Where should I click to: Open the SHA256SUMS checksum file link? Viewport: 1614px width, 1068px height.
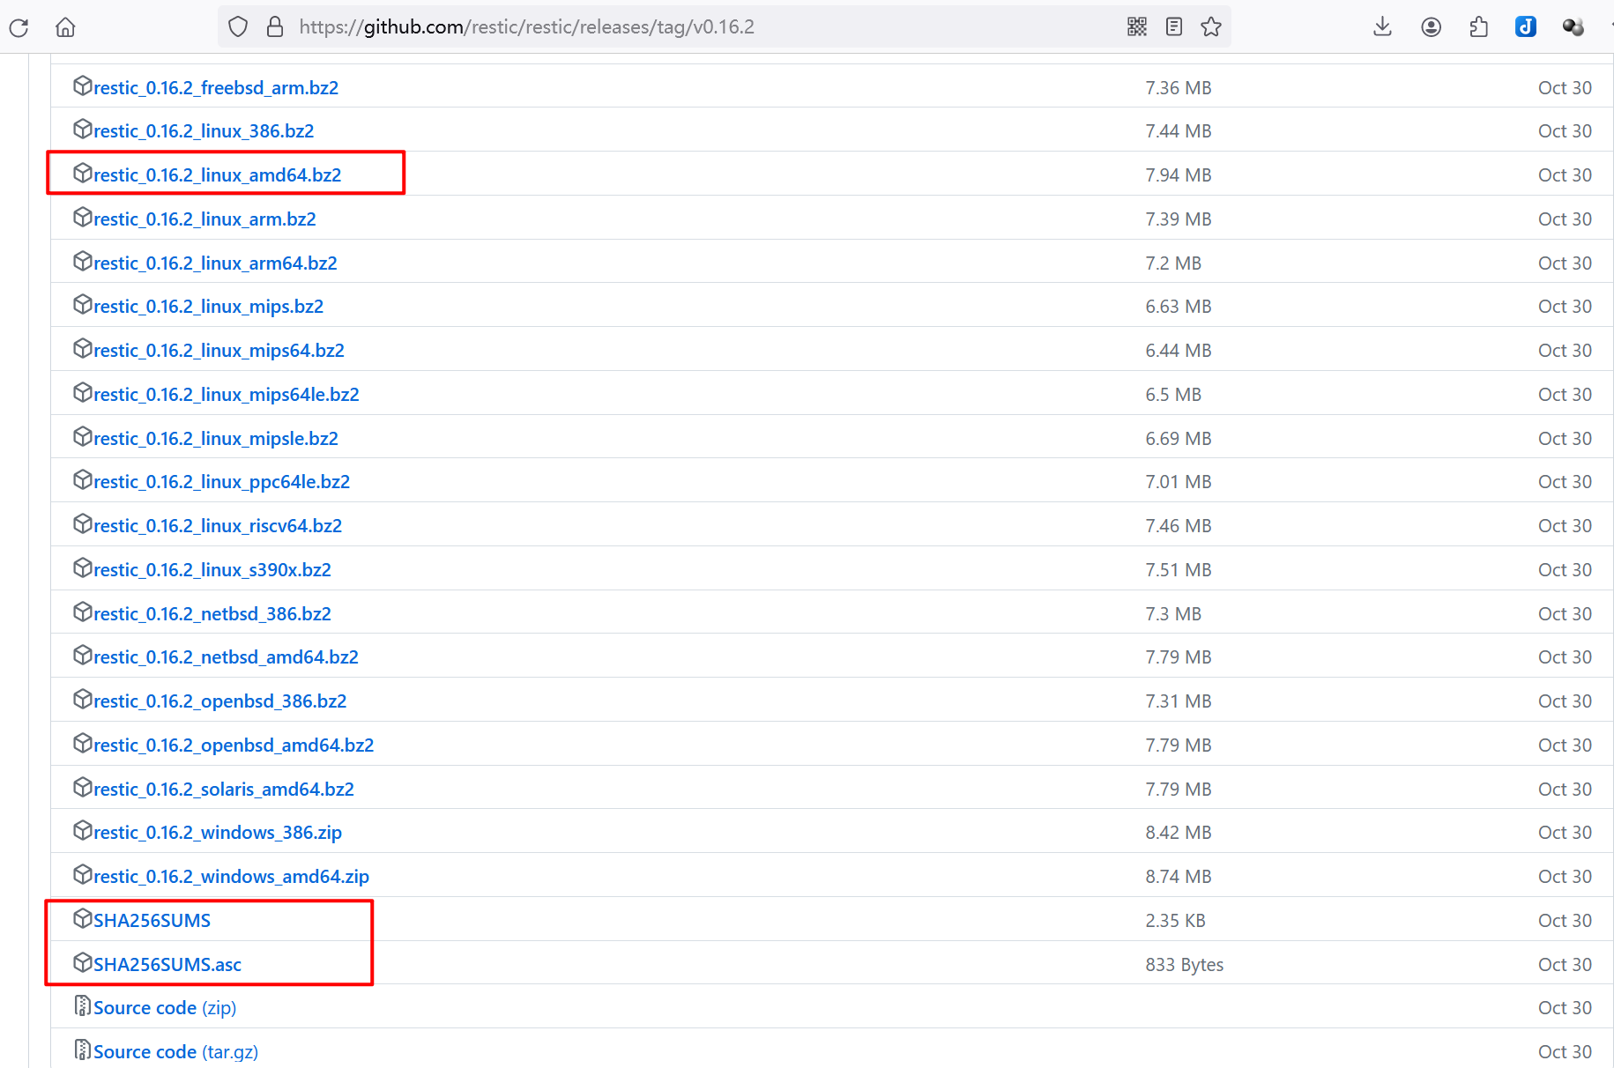click(x=152, y=921)
